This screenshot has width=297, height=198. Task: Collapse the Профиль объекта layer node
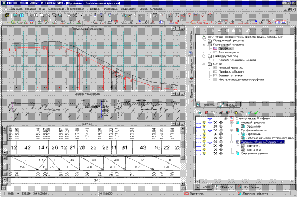tap(231, 130)
